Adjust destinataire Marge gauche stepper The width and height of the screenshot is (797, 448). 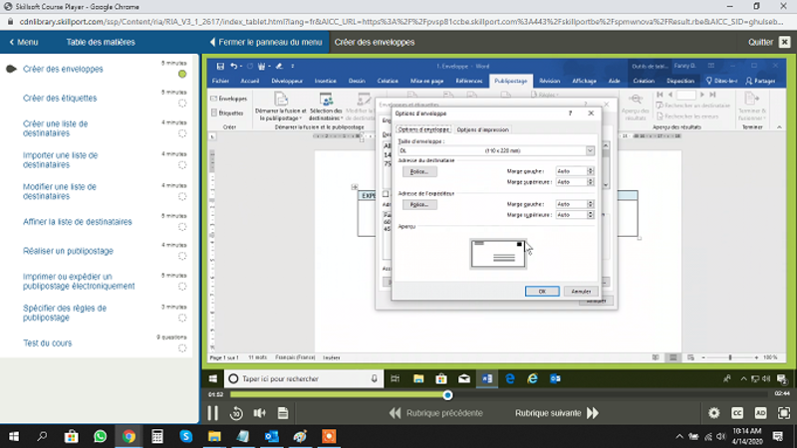tap(590, 171)
